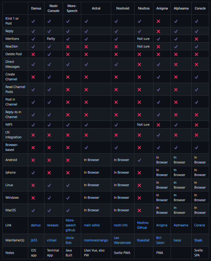This screenshot has height=261, width=211.
Task: Click the red cross for Nostr Console Iphone
Action: pos(49,173)
